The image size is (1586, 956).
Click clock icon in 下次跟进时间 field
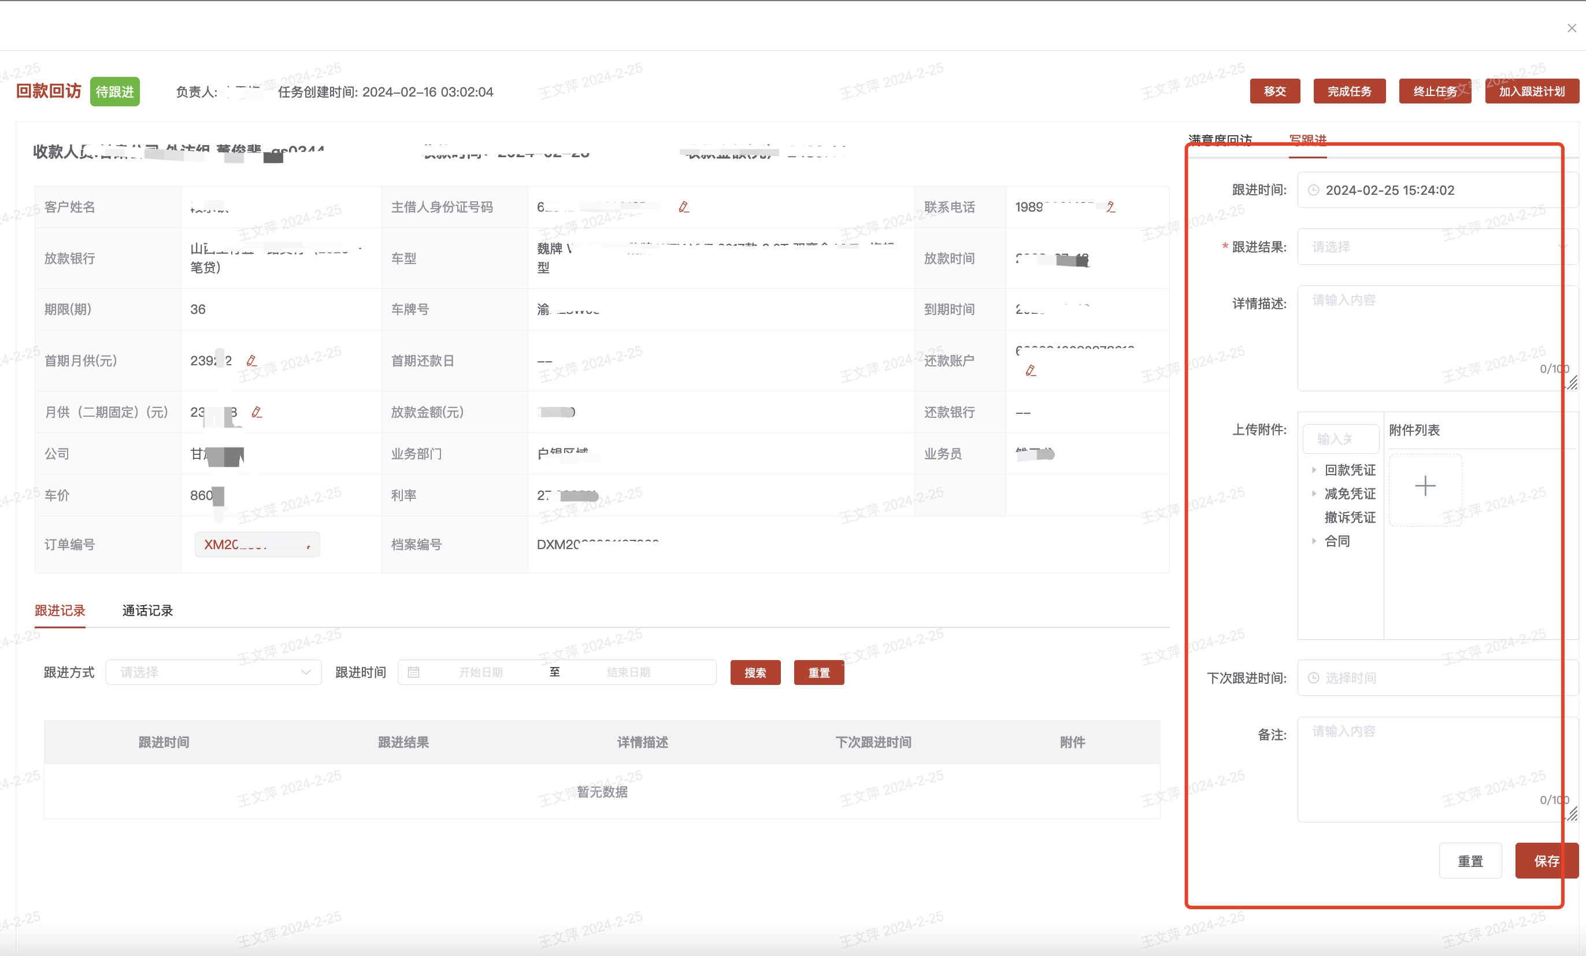[1314, 678]
